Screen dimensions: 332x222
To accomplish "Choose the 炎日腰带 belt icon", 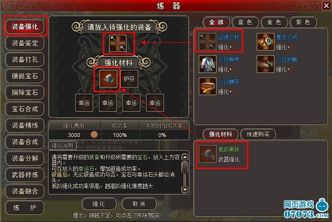I will click(208, 86).
